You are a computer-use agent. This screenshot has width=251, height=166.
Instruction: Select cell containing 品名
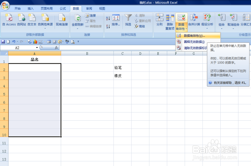click(x=35, y=59)
